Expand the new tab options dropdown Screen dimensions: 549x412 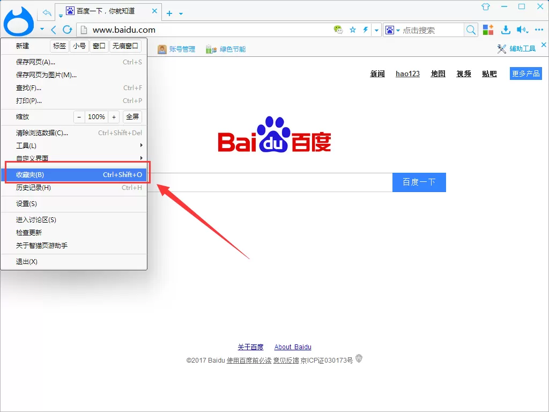pos(181,13)
